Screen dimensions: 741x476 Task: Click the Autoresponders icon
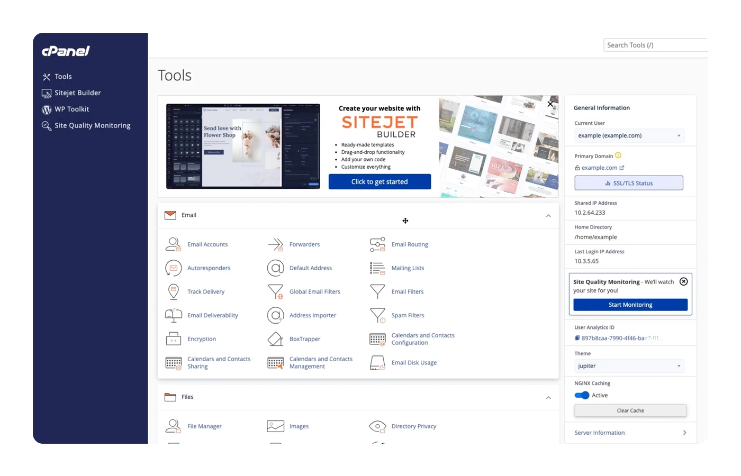click(x=173, y=268)
